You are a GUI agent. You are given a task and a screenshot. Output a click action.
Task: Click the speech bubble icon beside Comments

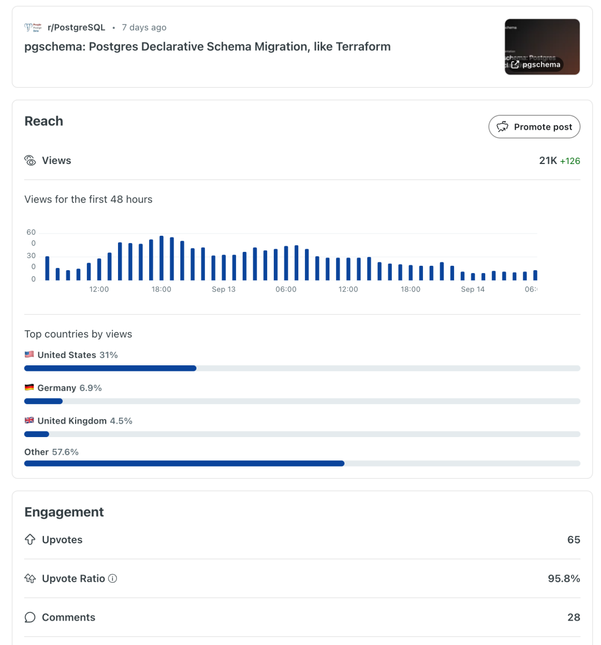(30, 617)
